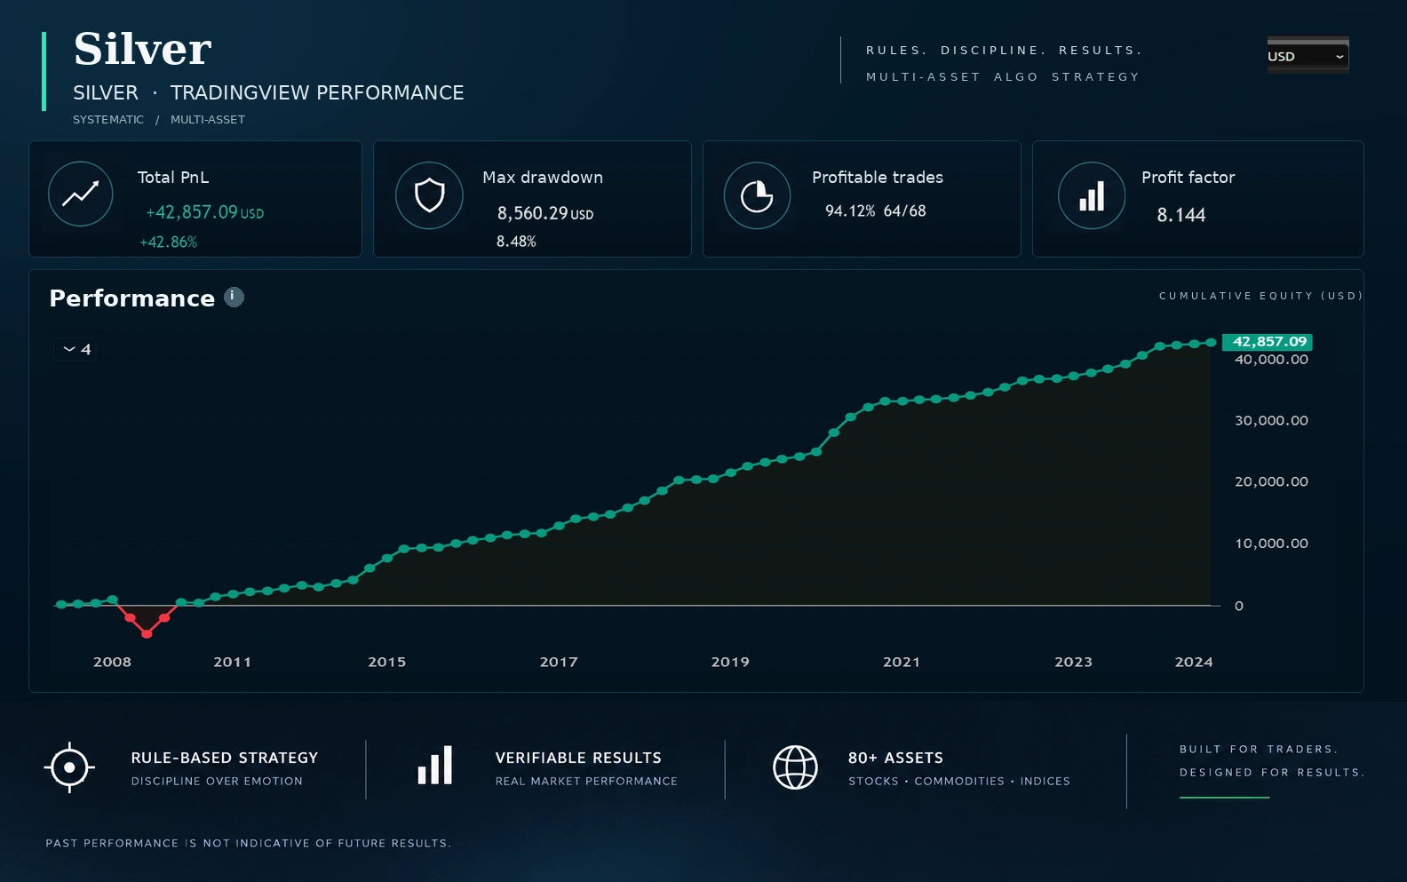Click the 30,000.00 price axis label

1271,420
